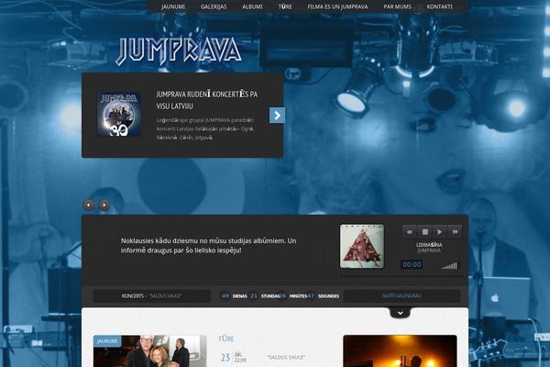Open the GALERIJAS menu item

(x=214, y=6)
